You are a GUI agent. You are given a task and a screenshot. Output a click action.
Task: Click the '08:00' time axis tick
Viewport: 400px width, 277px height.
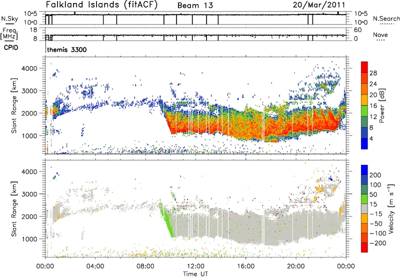pos(145,266)
